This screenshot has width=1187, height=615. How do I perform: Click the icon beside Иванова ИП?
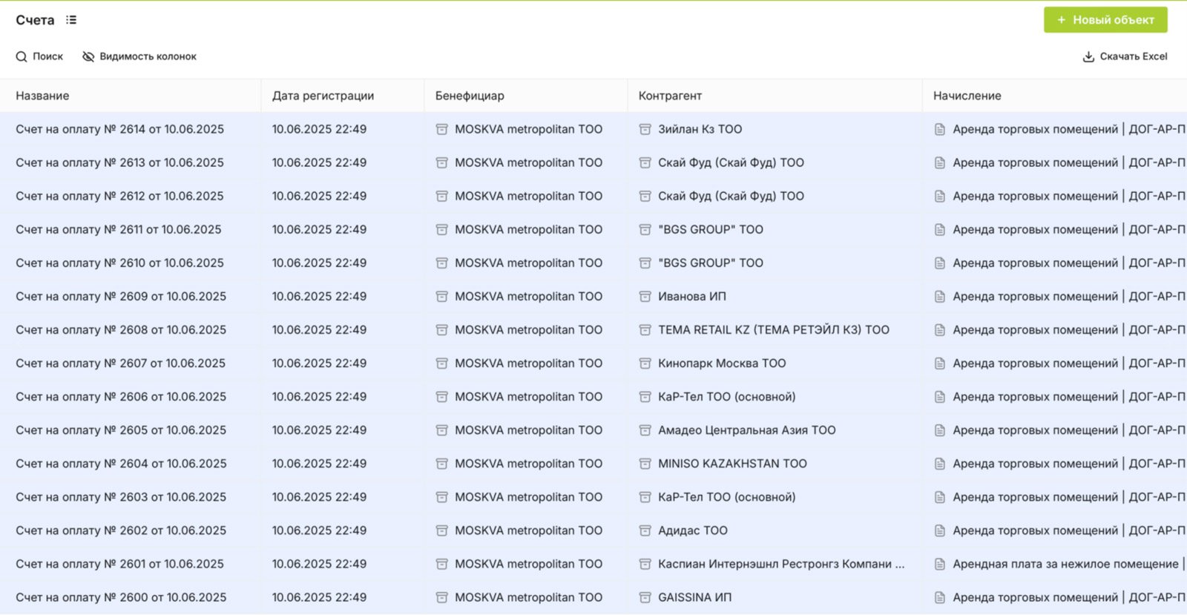point(645,297)
